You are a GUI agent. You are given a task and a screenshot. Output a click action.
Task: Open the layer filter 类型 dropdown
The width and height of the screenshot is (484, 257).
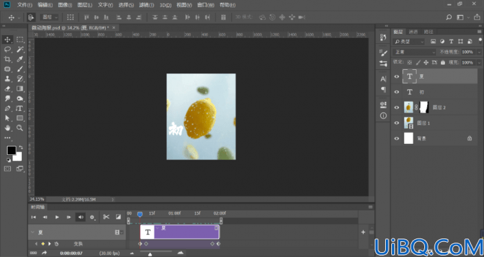click(408, 42)
